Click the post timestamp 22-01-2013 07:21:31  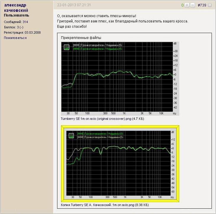tap(74, 5)
